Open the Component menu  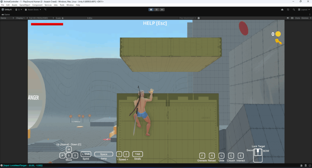point(37,5)
